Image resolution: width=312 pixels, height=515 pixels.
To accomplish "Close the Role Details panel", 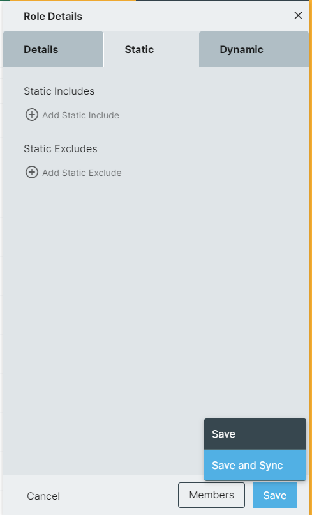I will pos(298,15).
